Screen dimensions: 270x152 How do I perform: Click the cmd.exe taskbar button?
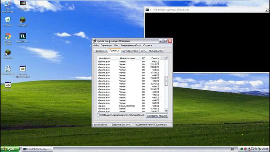[x=37, y=149]
